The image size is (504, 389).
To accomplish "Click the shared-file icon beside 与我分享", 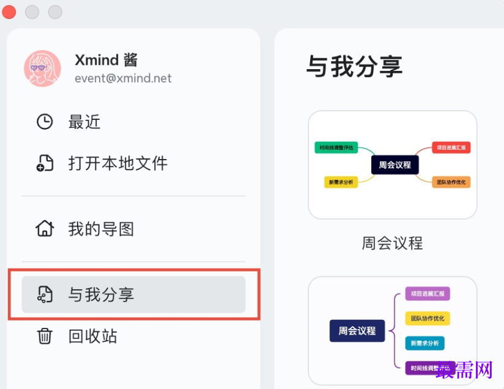I will (x=45, y=295).
